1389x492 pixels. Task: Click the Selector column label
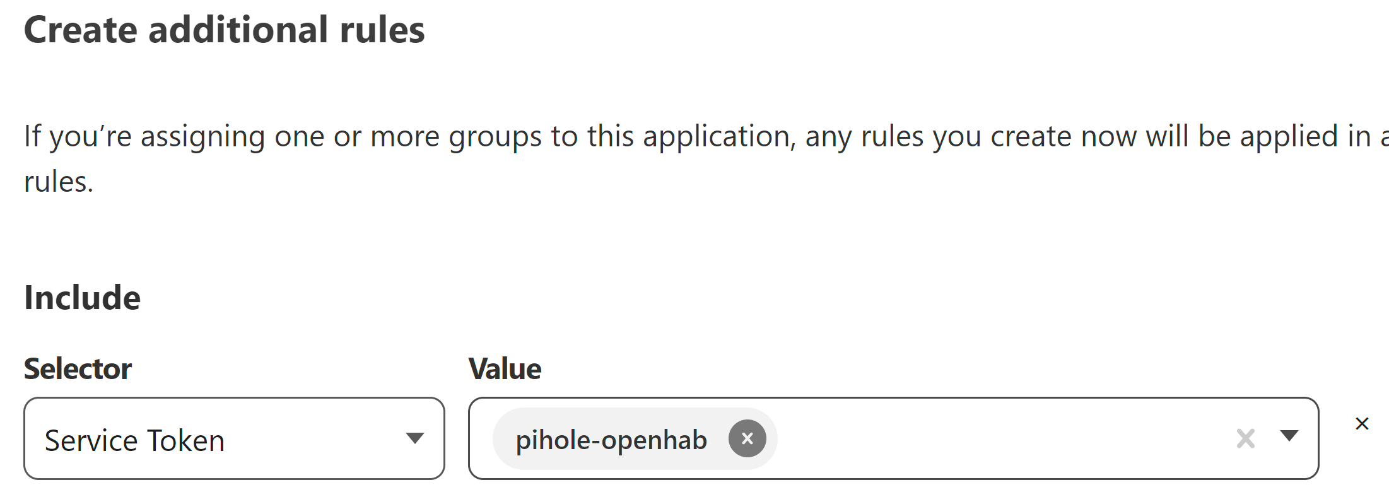point(78,369)
